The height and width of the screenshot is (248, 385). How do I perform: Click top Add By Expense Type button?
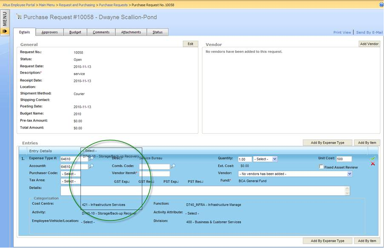pos(328,143)
